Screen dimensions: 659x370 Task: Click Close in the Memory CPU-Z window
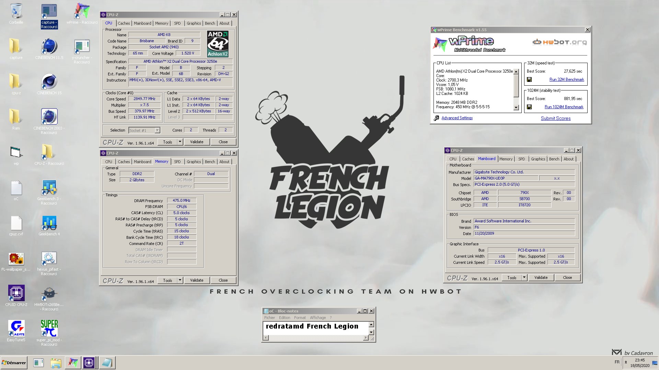click(223, 280)
